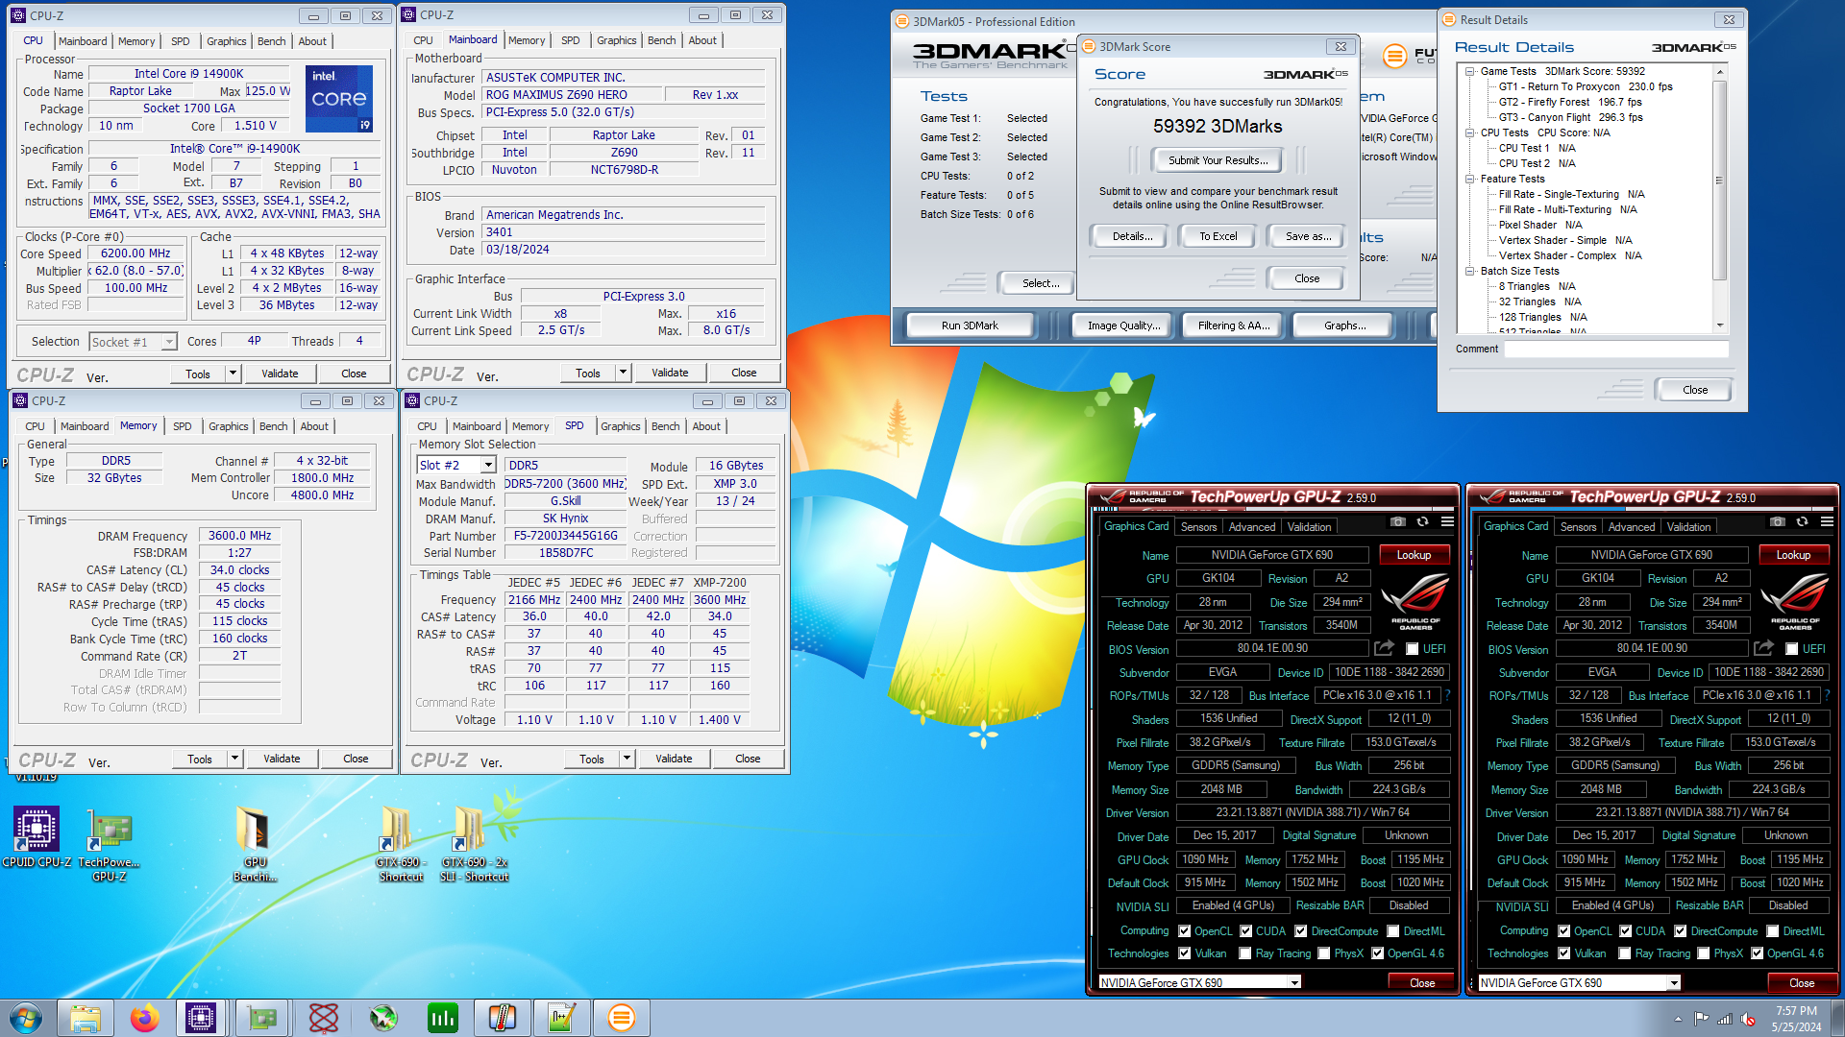1845x1037 pixels.
Task: Toggle OpenCL checkbox in left GPU-Z
Action: [x=1185, y=931]
